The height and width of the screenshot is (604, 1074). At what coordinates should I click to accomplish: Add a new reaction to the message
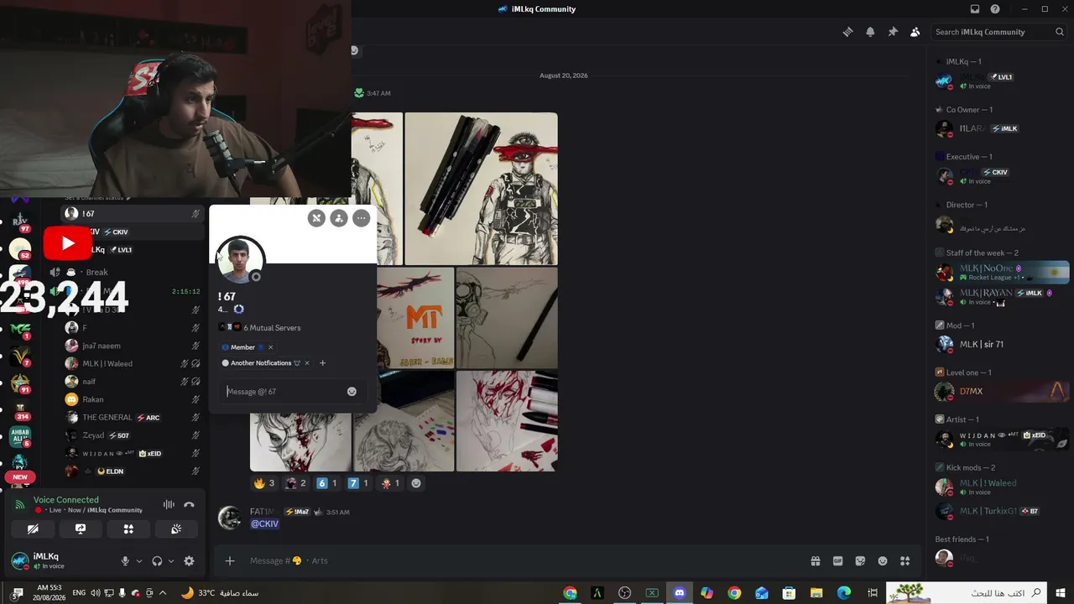[x=415, y=483]
